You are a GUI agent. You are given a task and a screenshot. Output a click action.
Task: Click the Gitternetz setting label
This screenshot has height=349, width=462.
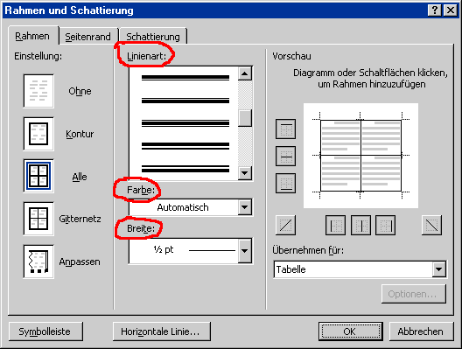coord(80,219)
